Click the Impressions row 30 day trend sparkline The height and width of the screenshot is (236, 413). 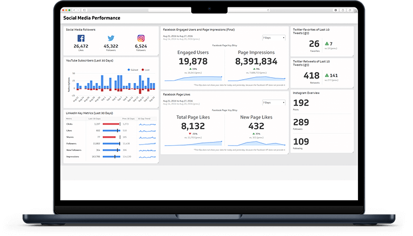147,157
